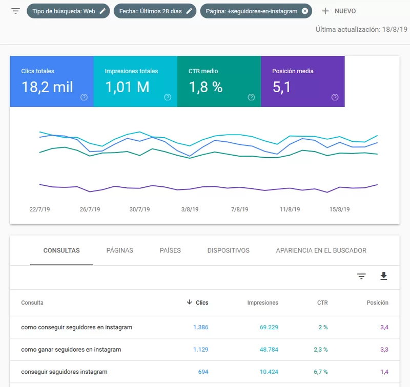Image resolution: width=410 pixels, height=387 pixels.
Task: Open Tipo de búsqueda: Web filter chip
Action: [x=68, y=11]
